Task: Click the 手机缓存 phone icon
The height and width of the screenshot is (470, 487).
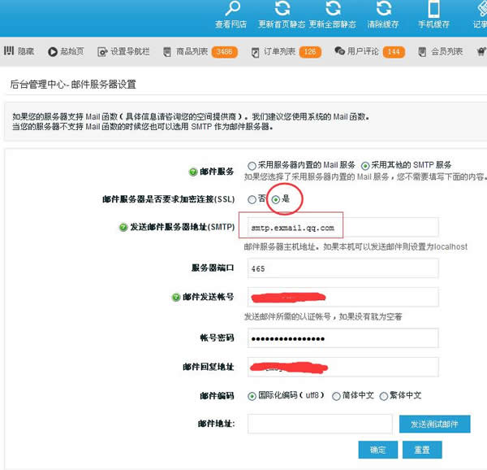Action: pyautogui.click(x=434, y=8)
